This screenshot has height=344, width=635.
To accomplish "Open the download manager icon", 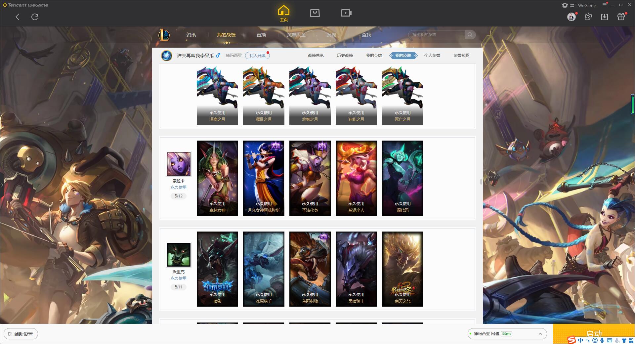I will click(x=605, y=17).
